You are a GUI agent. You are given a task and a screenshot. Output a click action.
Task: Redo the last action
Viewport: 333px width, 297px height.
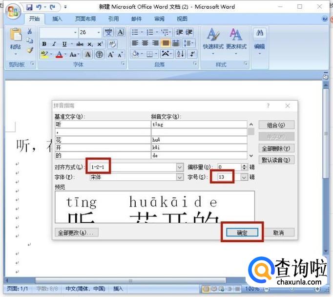(52, 7)
